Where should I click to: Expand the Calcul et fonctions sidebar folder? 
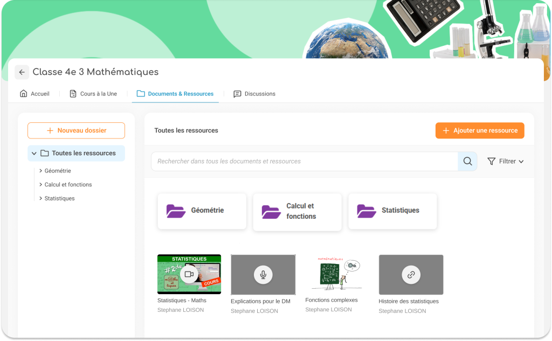point(41,185)
